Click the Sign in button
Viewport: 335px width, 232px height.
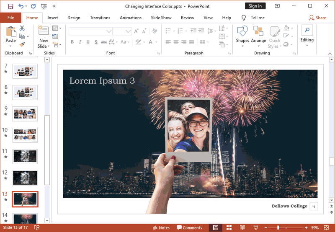255,6
